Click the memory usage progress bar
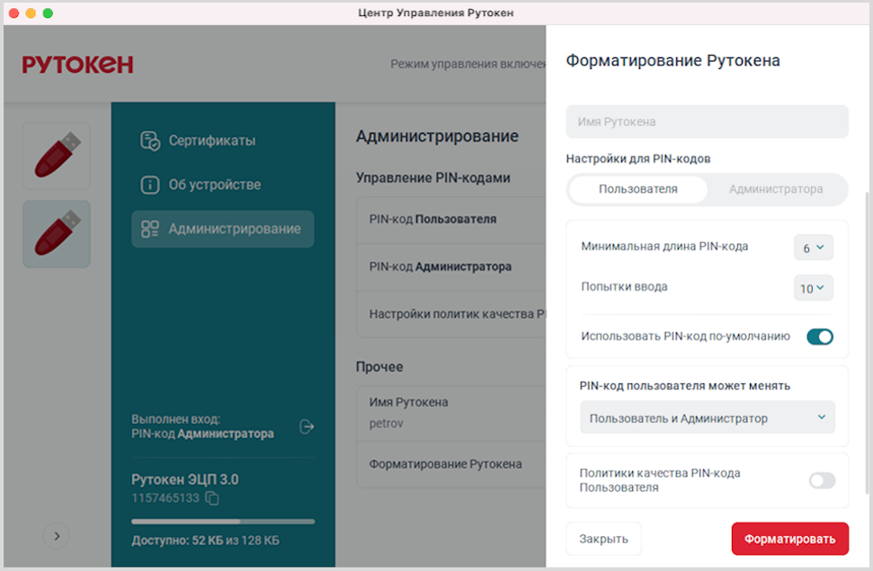Screen dimensions: 873x571 (x=223, y=521)
